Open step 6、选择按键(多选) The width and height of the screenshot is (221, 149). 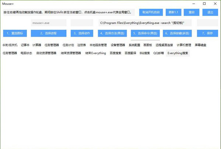point(177,33)
